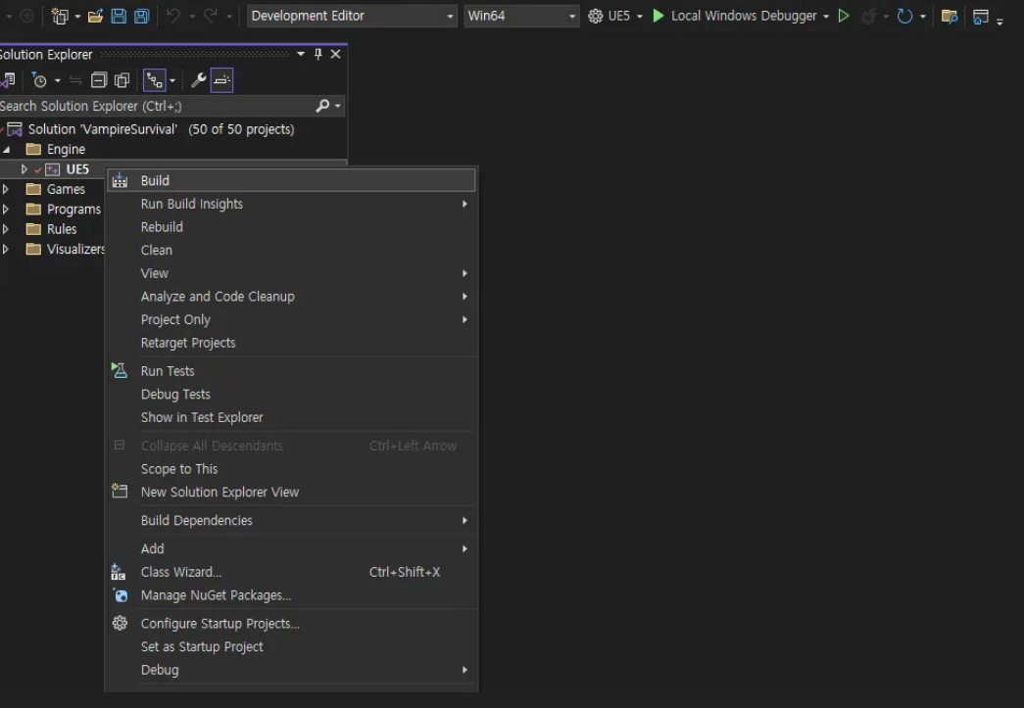
Task: Open the Run Build Insights submenu
Action: tap(291, 205)
